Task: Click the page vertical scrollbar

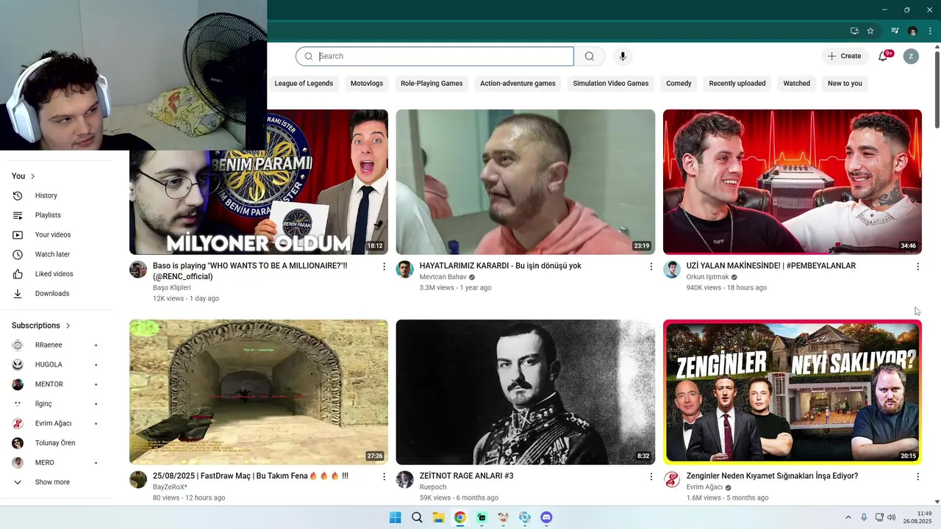Action: (x=937, y=88)
